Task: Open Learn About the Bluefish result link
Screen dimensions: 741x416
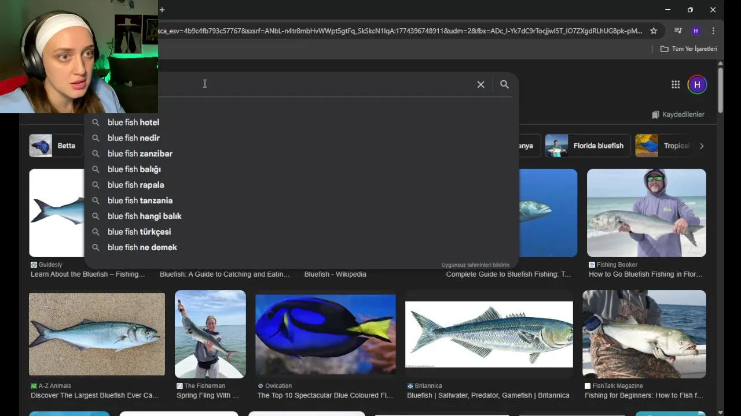Action: click(x=88, y=274)
